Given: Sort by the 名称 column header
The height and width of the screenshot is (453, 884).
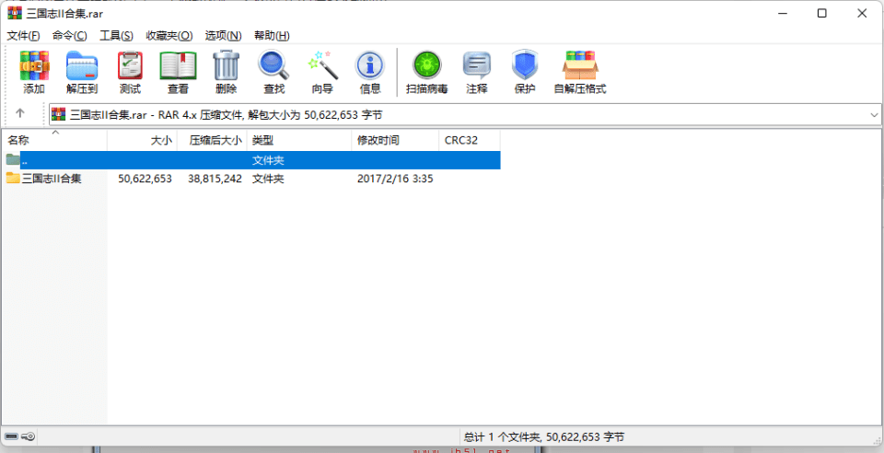Looking at the screenshot, I should pyautogui.click(x=54, y=140).
